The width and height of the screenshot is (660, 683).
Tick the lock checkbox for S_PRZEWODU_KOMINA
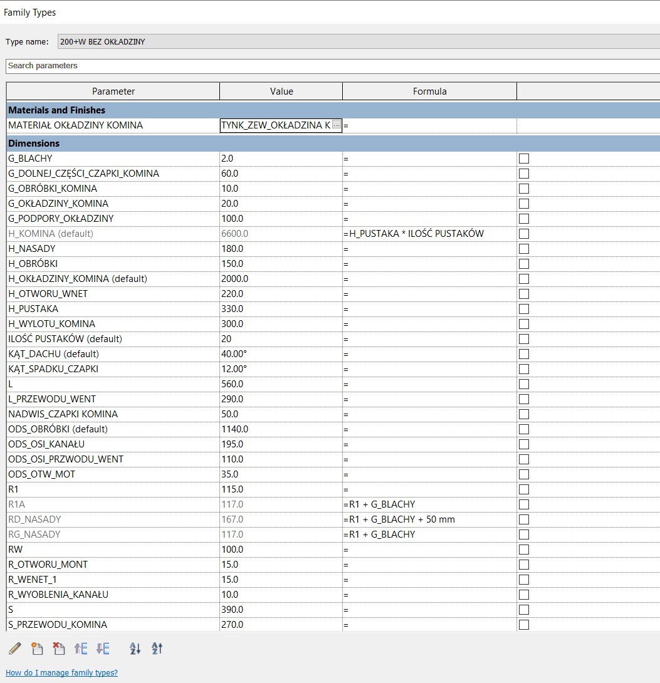[524, 625]
